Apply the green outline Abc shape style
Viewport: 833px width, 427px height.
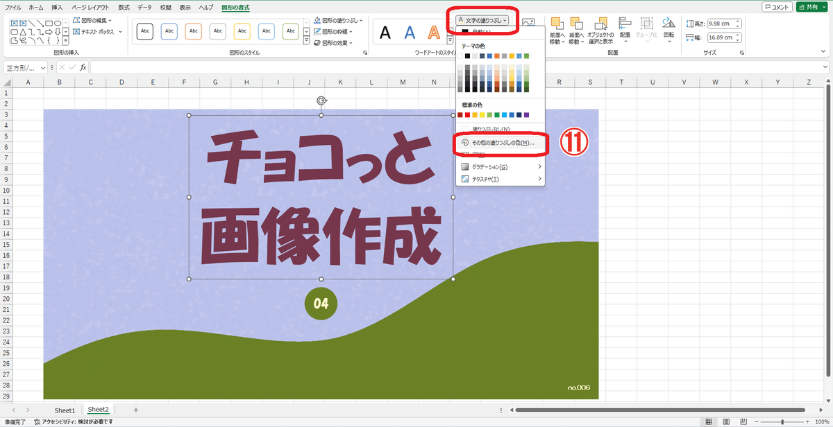point(291,31)
